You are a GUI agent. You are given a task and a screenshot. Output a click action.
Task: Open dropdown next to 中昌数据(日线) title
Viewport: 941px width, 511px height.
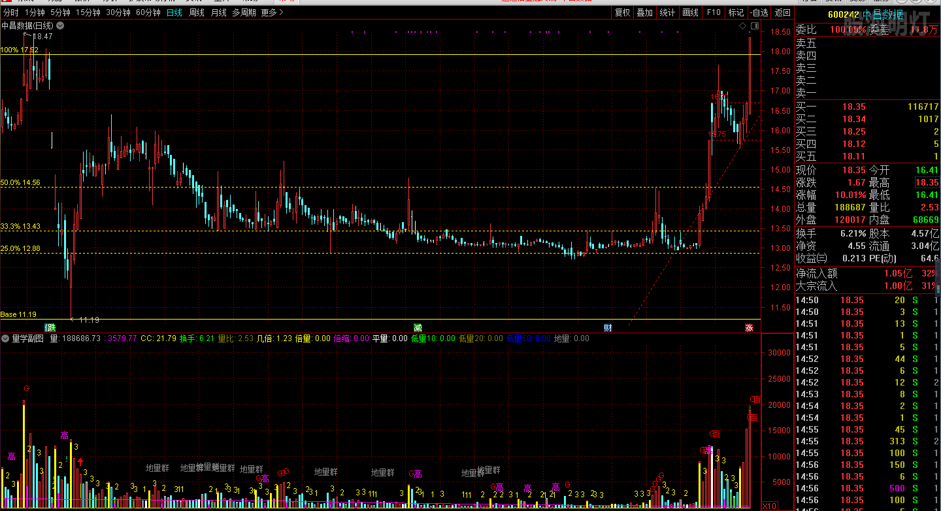coord(60,25)
